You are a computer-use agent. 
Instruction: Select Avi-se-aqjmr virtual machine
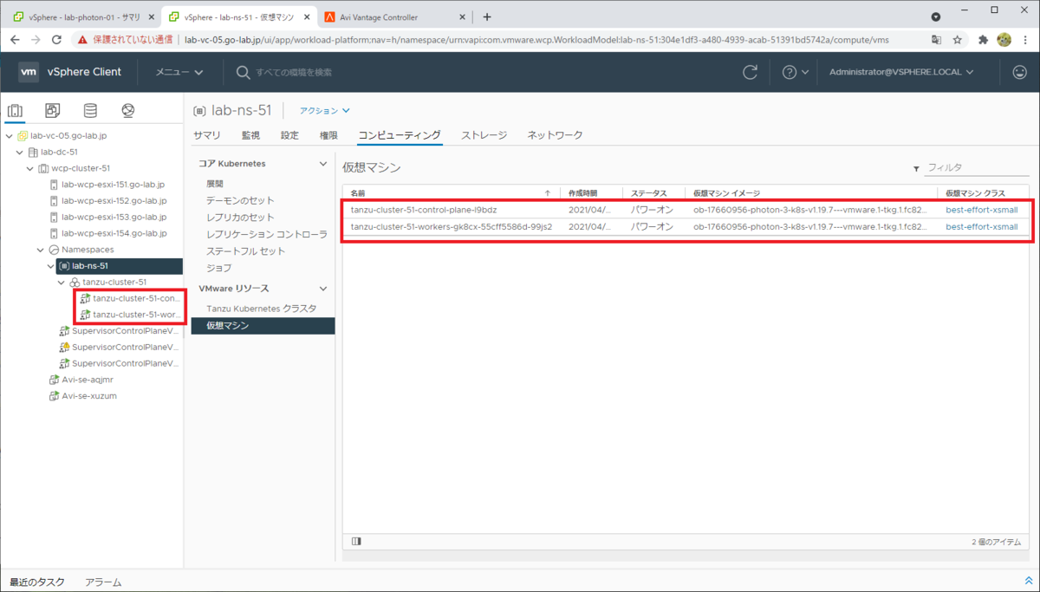[88, 380]
